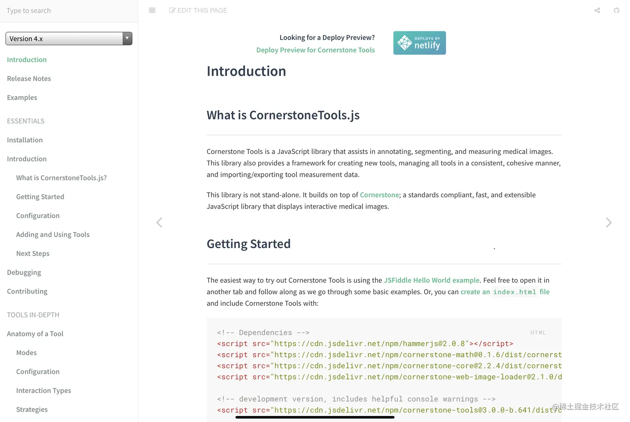Click the cornerstone-web-image-loader script line
Image resolution: width=630 pixels, height=422 pixels.
coord(389,377)
